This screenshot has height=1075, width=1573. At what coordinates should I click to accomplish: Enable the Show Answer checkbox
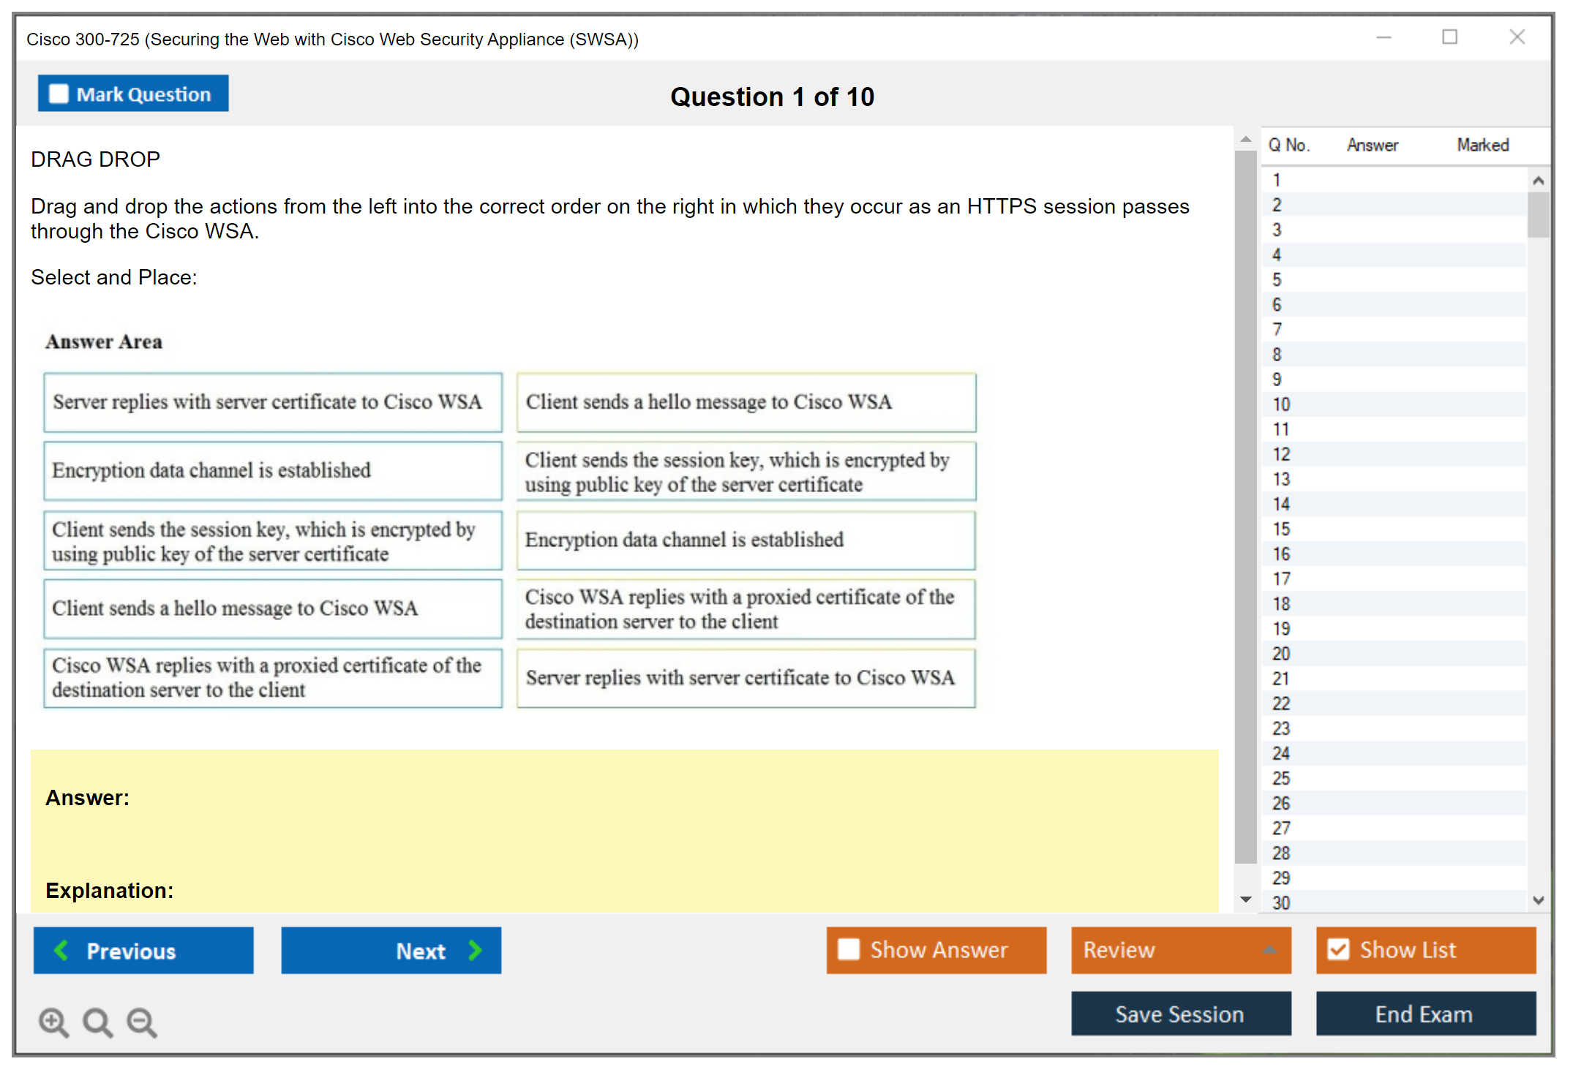point(849,949)
